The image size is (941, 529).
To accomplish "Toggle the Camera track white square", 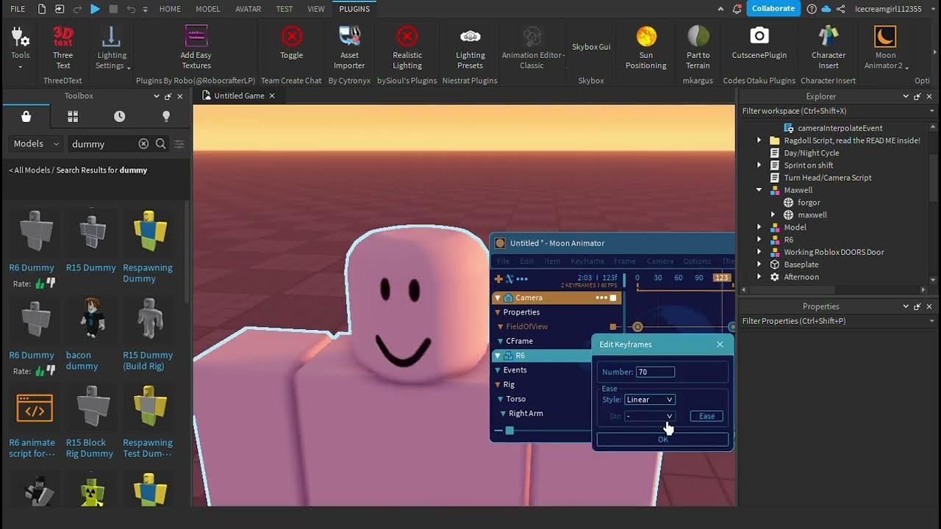I will point(613,298).
